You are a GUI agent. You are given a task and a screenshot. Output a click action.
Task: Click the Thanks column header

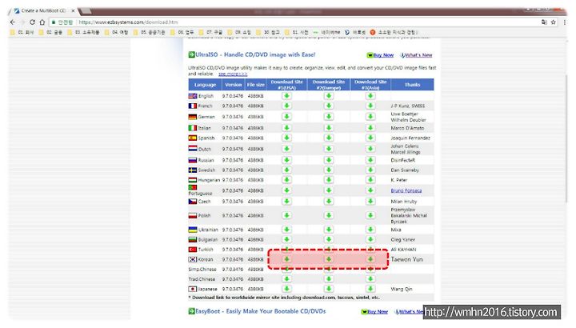tap(412, 85)
